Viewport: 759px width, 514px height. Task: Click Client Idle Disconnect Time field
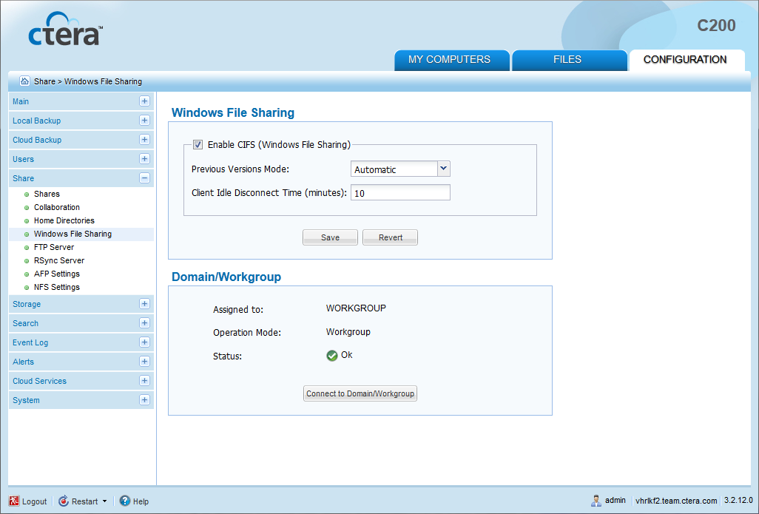(x=400, y=192)
